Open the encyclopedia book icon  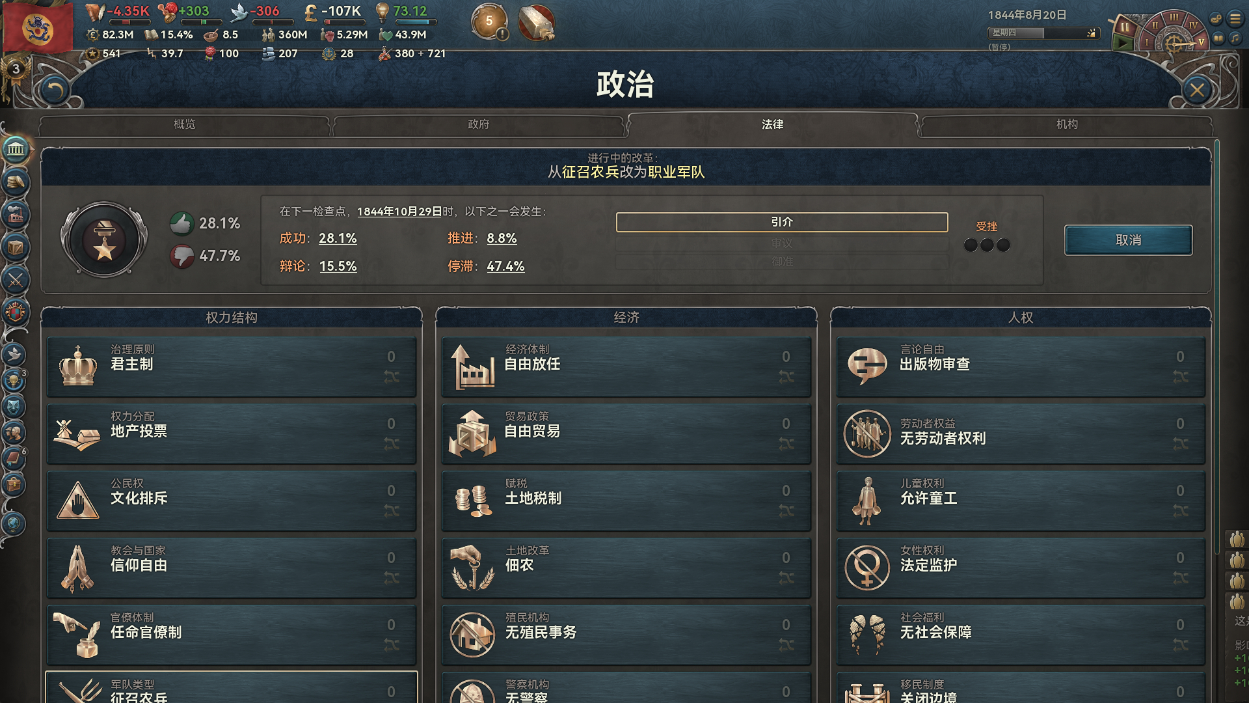(1217, 38)
